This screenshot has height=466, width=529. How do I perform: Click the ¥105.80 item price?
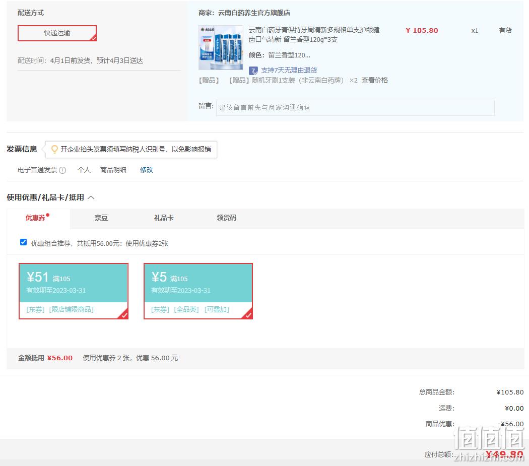[422, 30]
